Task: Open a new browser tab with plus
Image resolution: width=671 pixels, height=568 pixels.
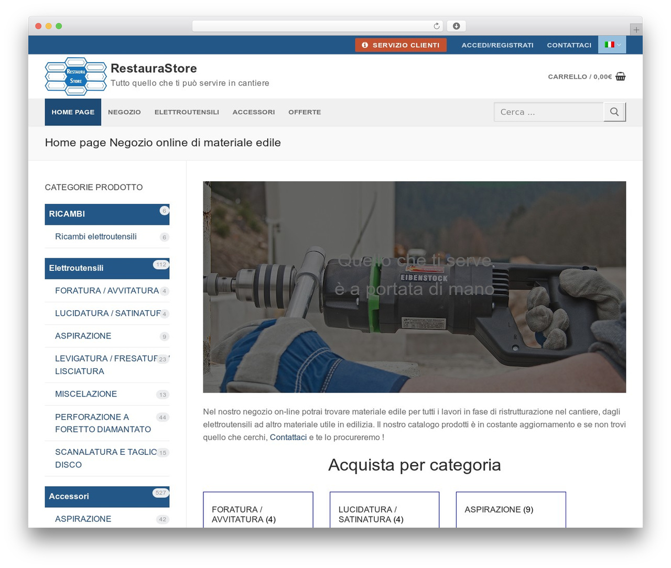Action: [636, 30]
